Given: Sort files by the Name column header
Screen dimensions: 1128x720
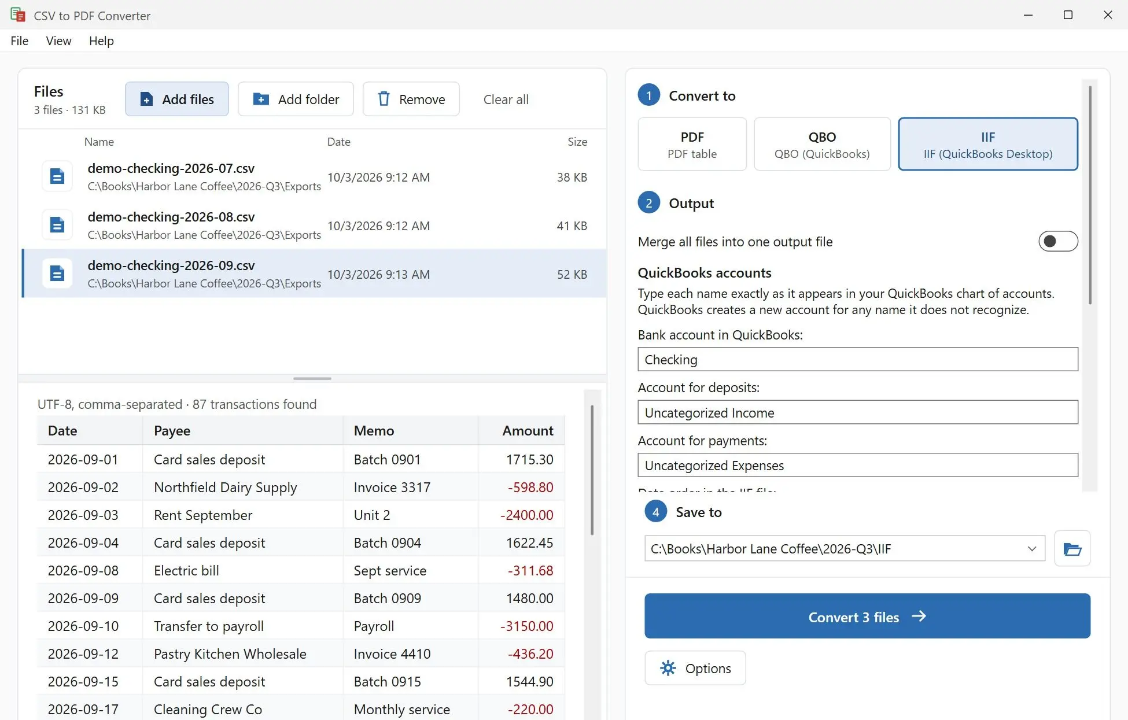Looking at the screenshot, I should pyautogui.click(x=99, y=142).
